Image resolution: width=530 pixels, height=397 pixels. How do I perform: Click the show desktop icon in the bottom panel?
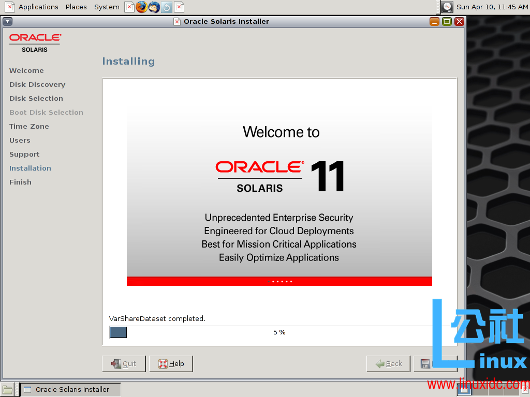[x=7, y=390]
